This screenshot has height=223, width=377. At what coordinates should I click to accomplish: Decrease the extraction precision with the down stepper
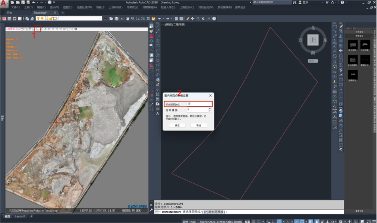(x=210, y=111)
